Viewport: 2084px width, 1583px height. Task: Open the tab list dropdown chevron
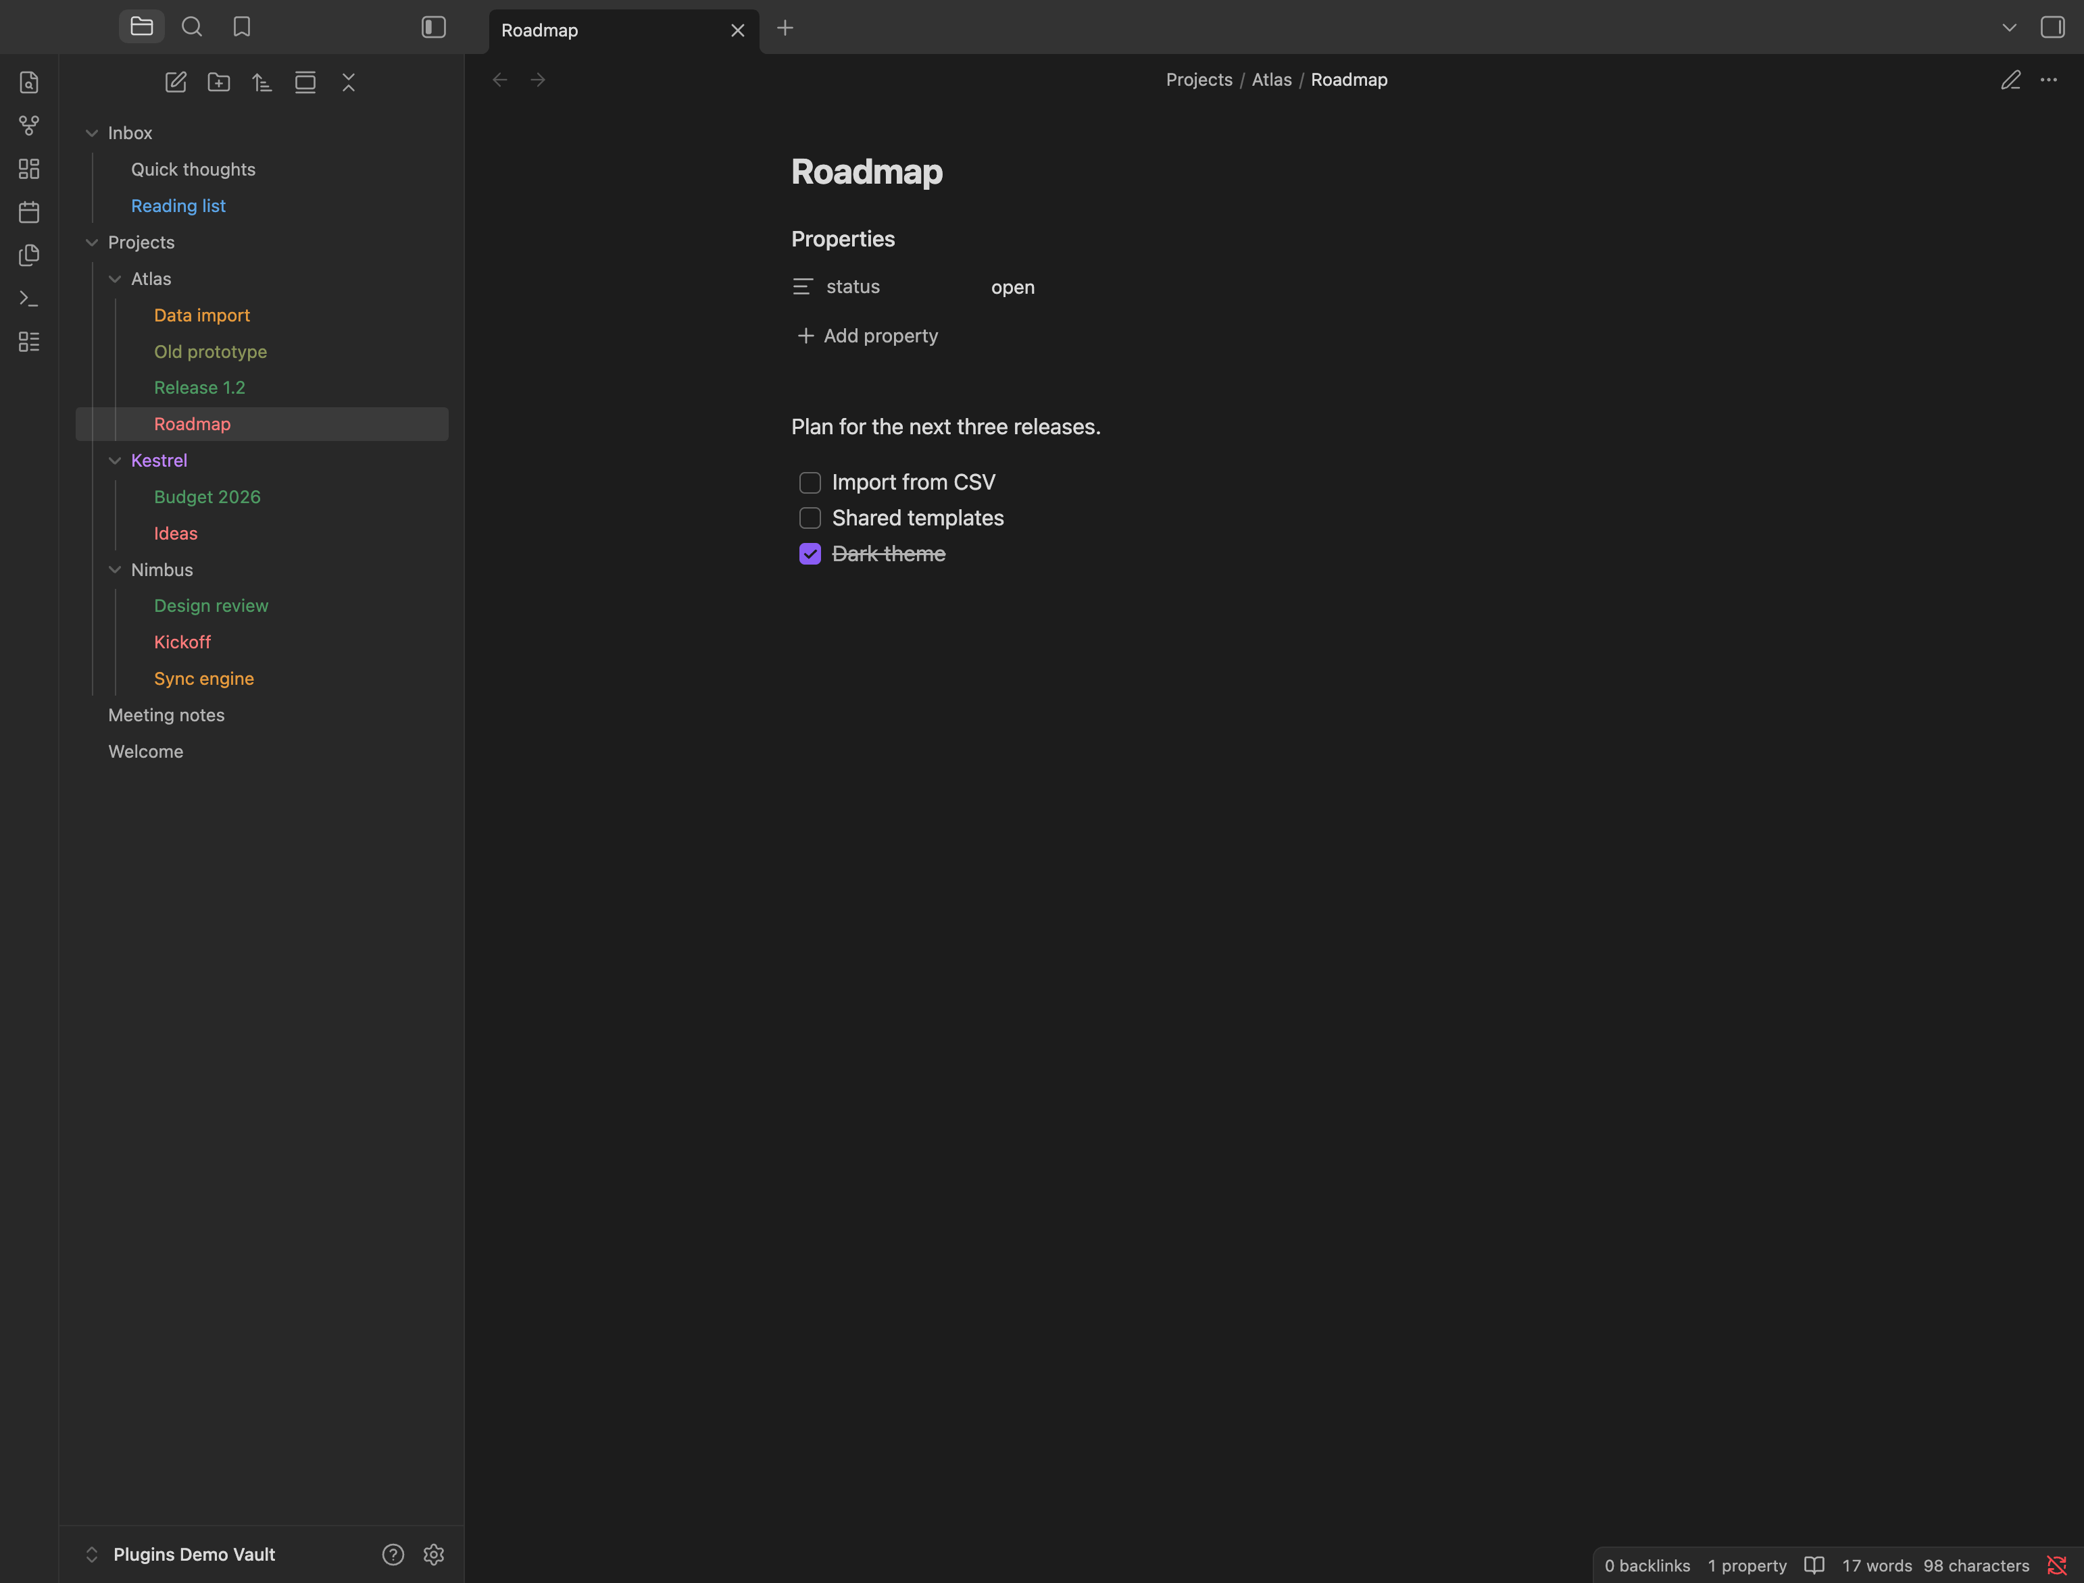click(2010, 27)
